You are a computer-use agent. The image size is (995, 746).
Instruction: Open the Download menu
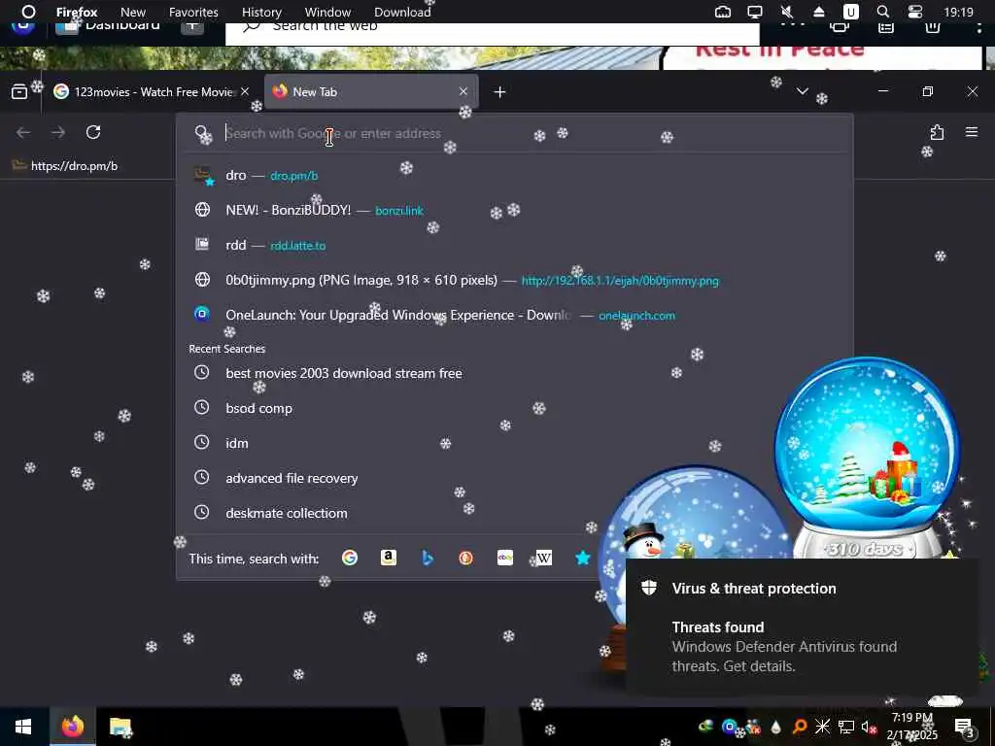(x=402, y=12)
